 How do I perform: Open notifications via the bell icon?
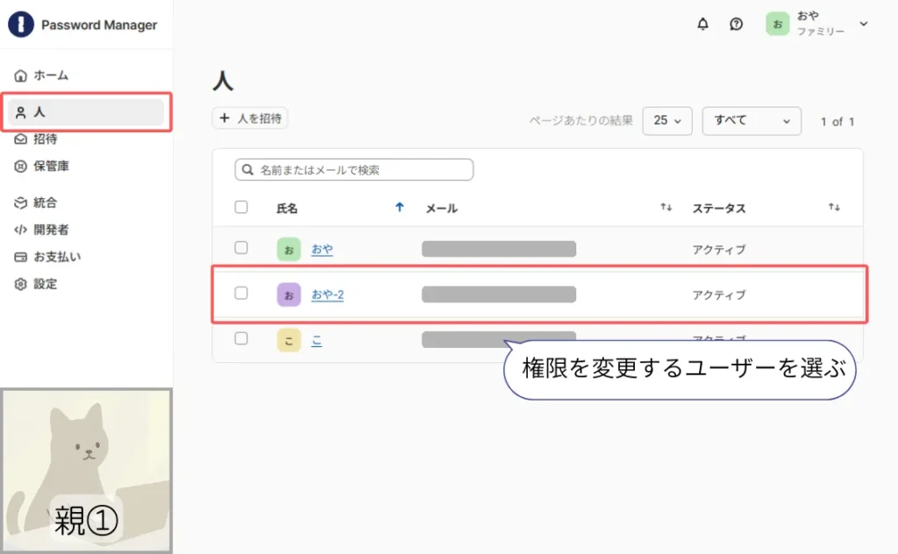(x=702, y=24)
